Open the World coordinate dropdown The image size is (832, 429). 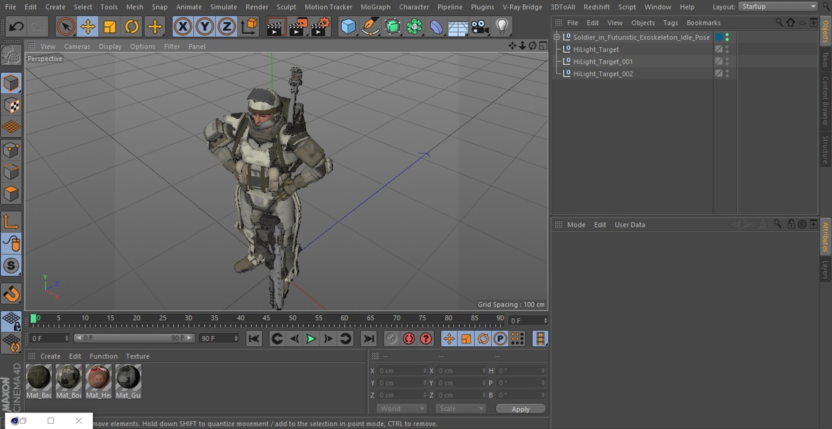pos(402,409)
